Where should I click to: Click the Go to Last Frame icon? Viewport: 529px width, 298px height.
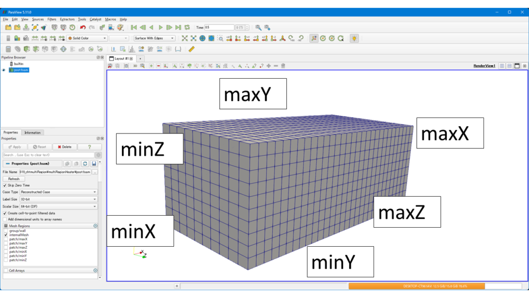[x=178, y=27]
